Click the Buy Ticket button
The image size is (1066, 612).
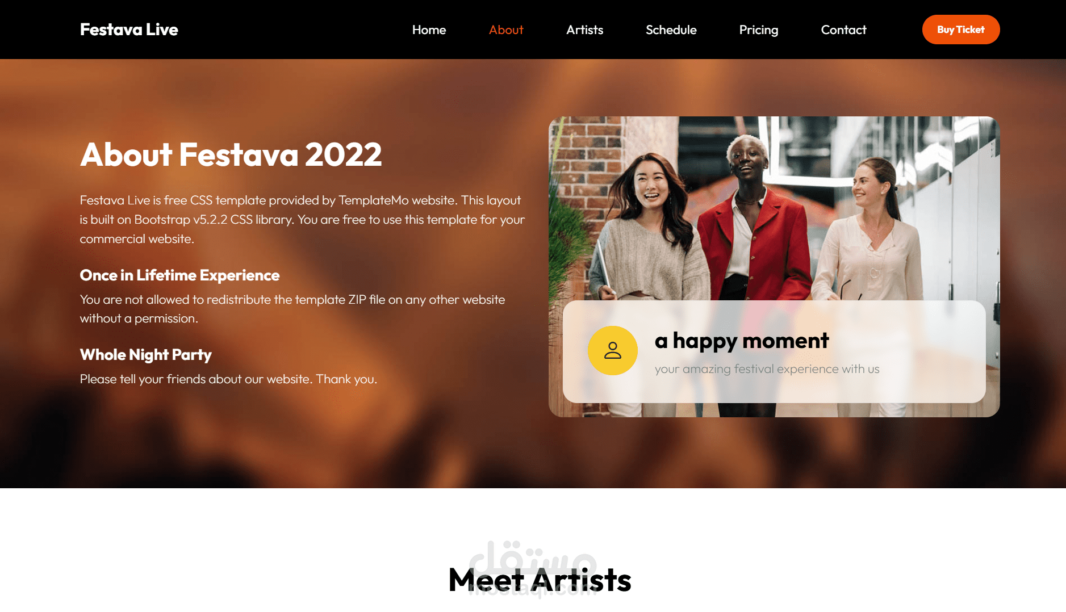pos(960,30)
